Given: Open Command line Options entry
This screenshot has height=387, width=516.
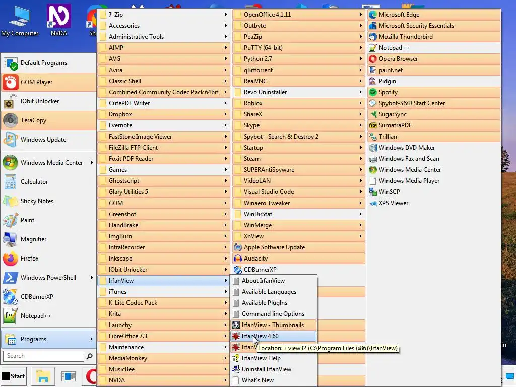Looking at the screenshot, I should pyautogui.click(x=274, y=313).
